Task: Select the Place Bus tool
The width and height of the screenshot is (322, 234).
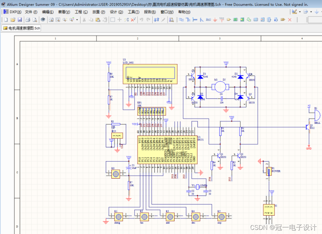Action: tap(188, 20)
